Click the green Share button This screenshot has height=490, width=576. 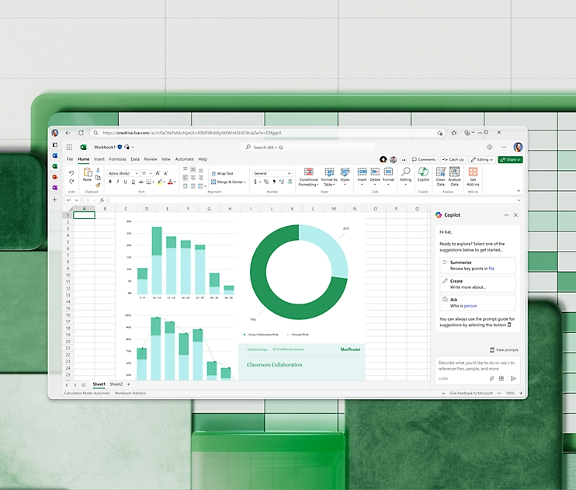[510, 159]
